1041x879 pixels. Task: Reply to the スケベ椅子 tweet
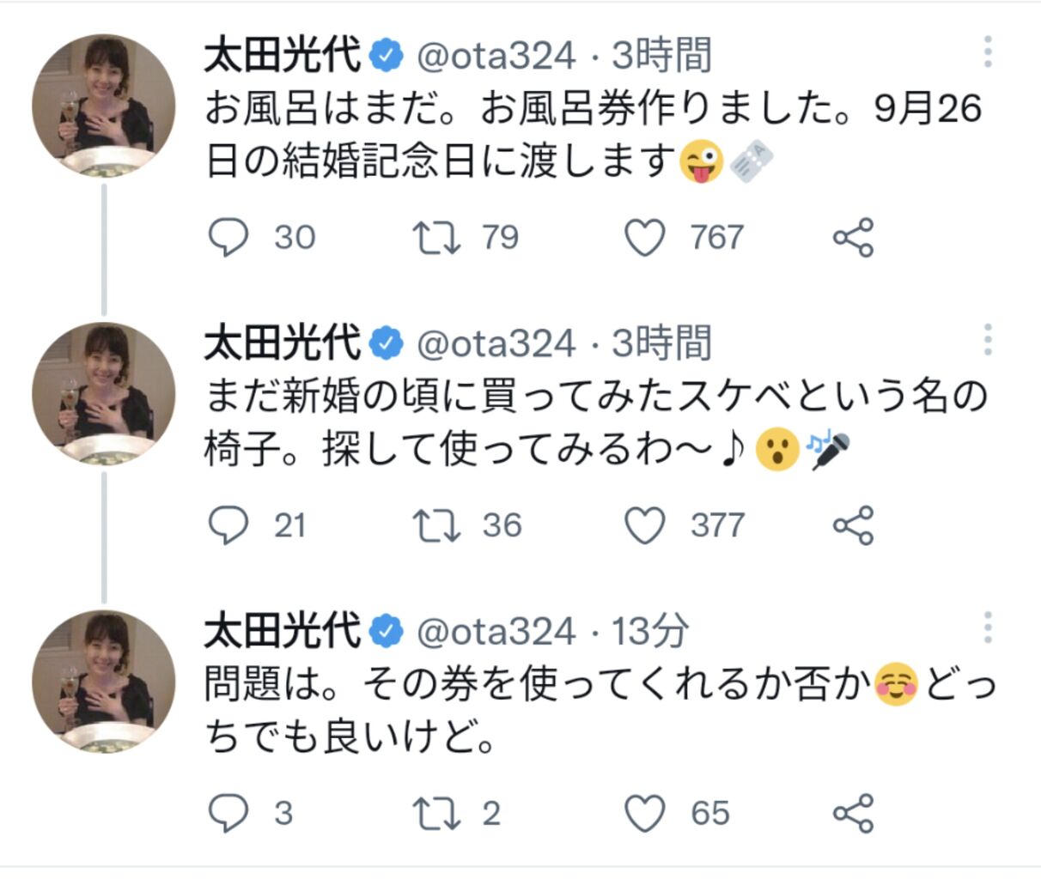pos(228,525)
